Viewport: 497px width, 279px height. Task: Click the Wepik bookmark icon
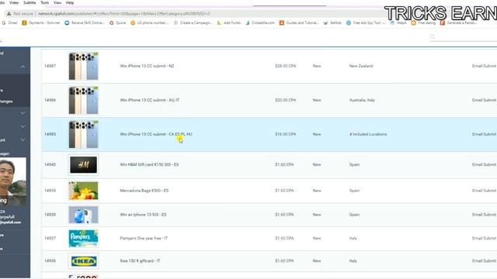coord(392,22)
